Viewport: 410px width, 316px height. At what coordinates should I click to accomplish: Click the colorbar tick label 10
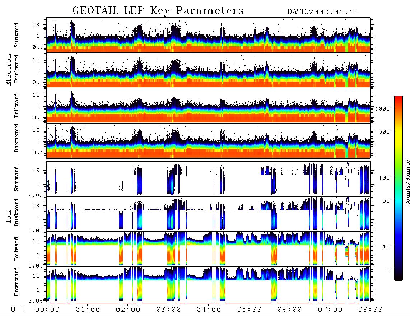(386, 247)
